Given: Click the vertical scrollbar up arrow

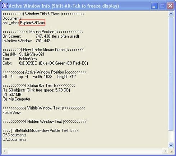Looking at the screenshot, I should [x=171, y=14].
